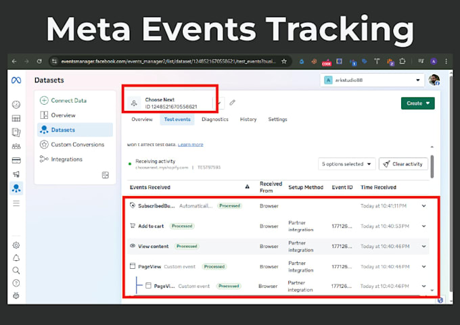Image resolution: width=460 pixels, height=325 pixels.
Task: Click the Events Received column header
Action: tap(150, 187)
